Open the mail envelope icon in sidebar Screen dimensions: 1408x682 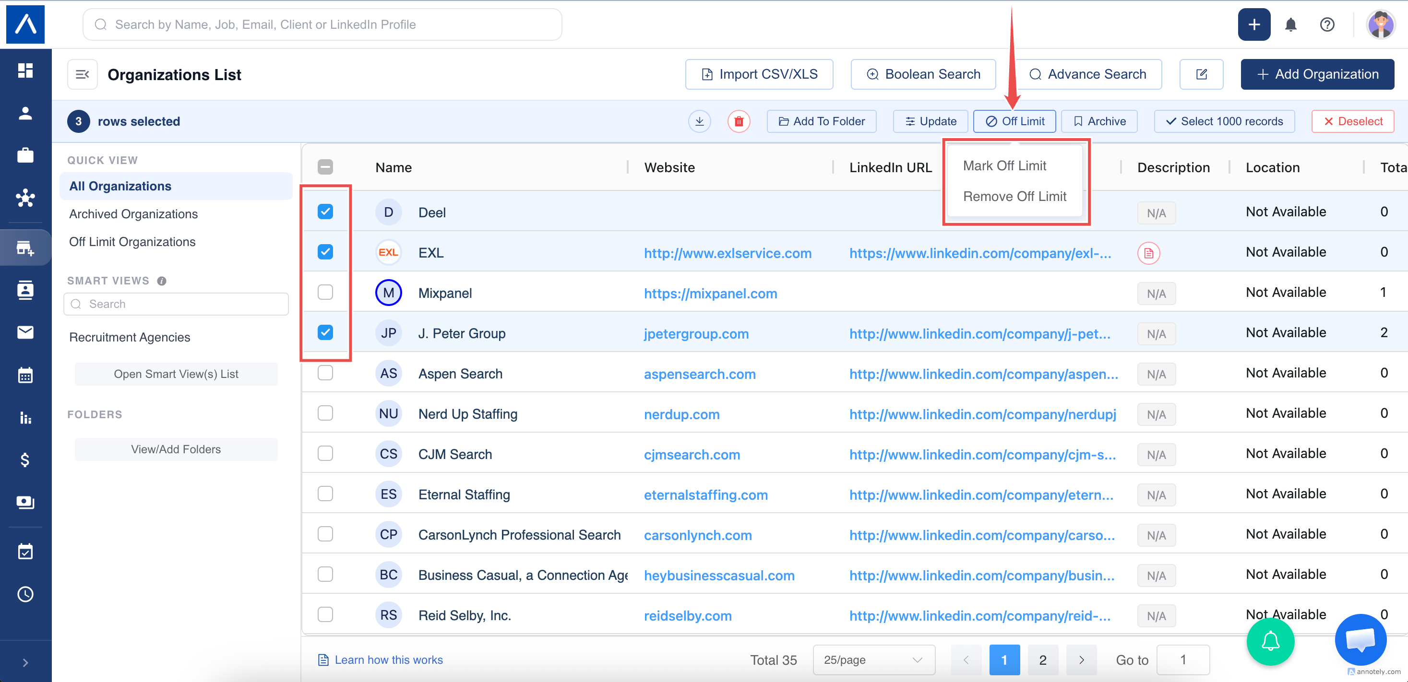pos(25,332)
